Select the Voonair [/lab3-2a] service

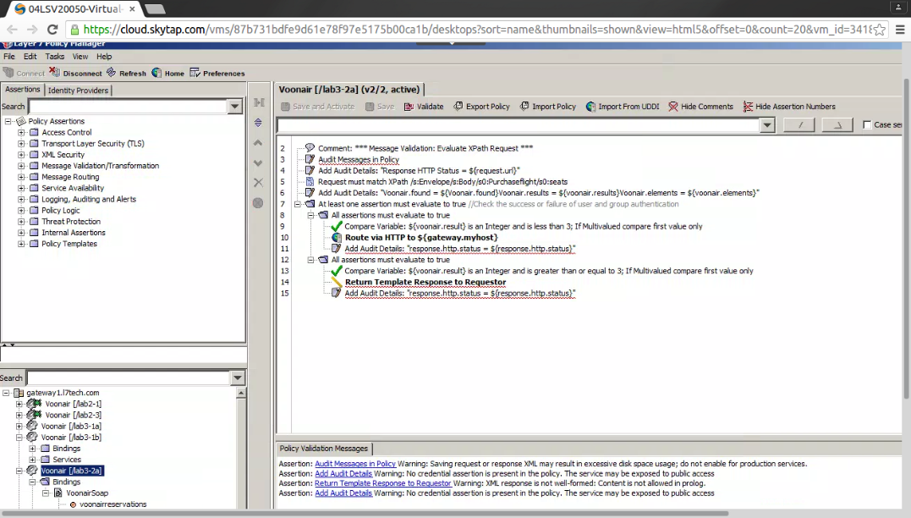pyautogui.click(x=72, y=471)
